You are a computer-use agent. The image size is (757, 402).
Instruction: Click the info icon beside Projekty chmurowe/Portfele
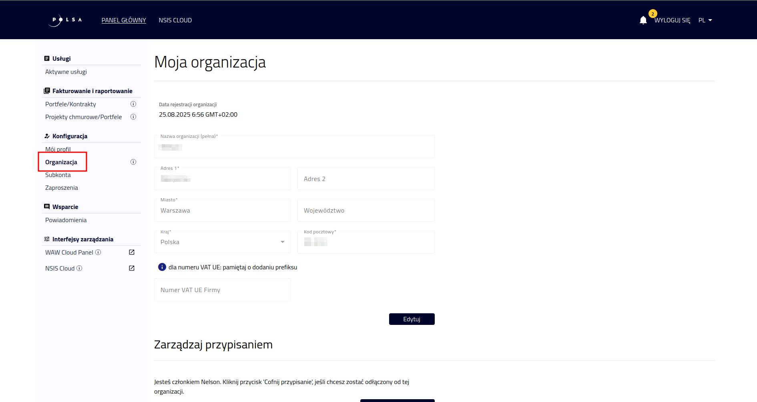[x=133, y=117]
